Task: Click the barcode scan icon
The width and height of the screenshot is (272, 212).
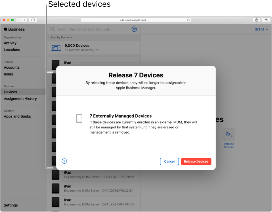Action: [53, 29]
